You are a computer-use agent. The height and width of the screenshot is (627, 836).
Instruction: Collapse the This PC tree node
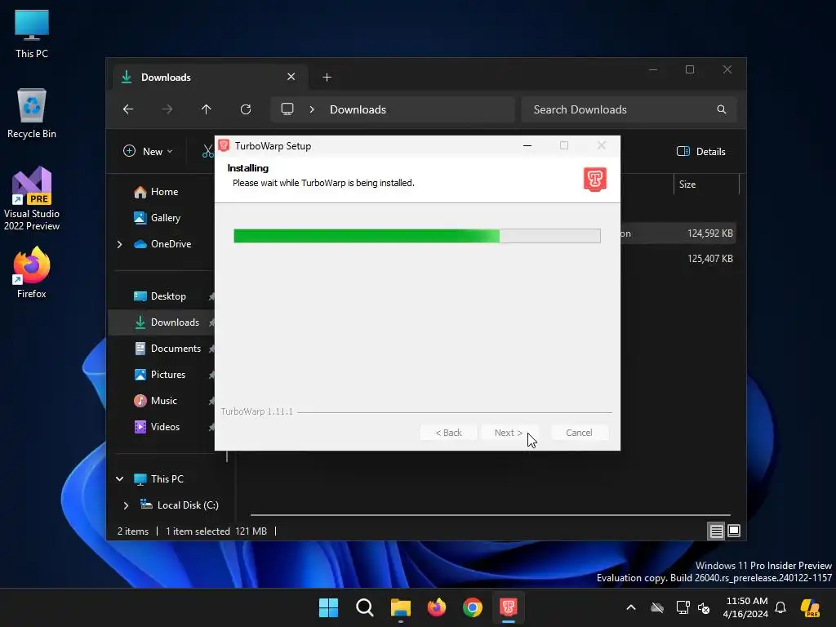(x=120, y=478)
